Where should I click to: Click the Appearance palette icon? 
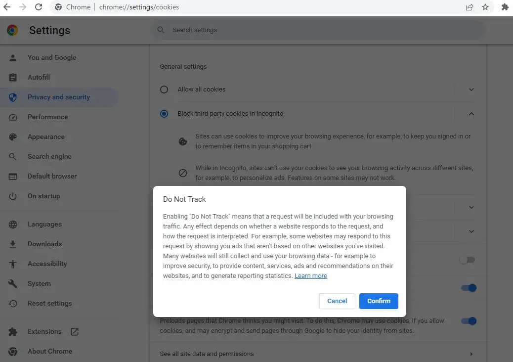point(13,137)
